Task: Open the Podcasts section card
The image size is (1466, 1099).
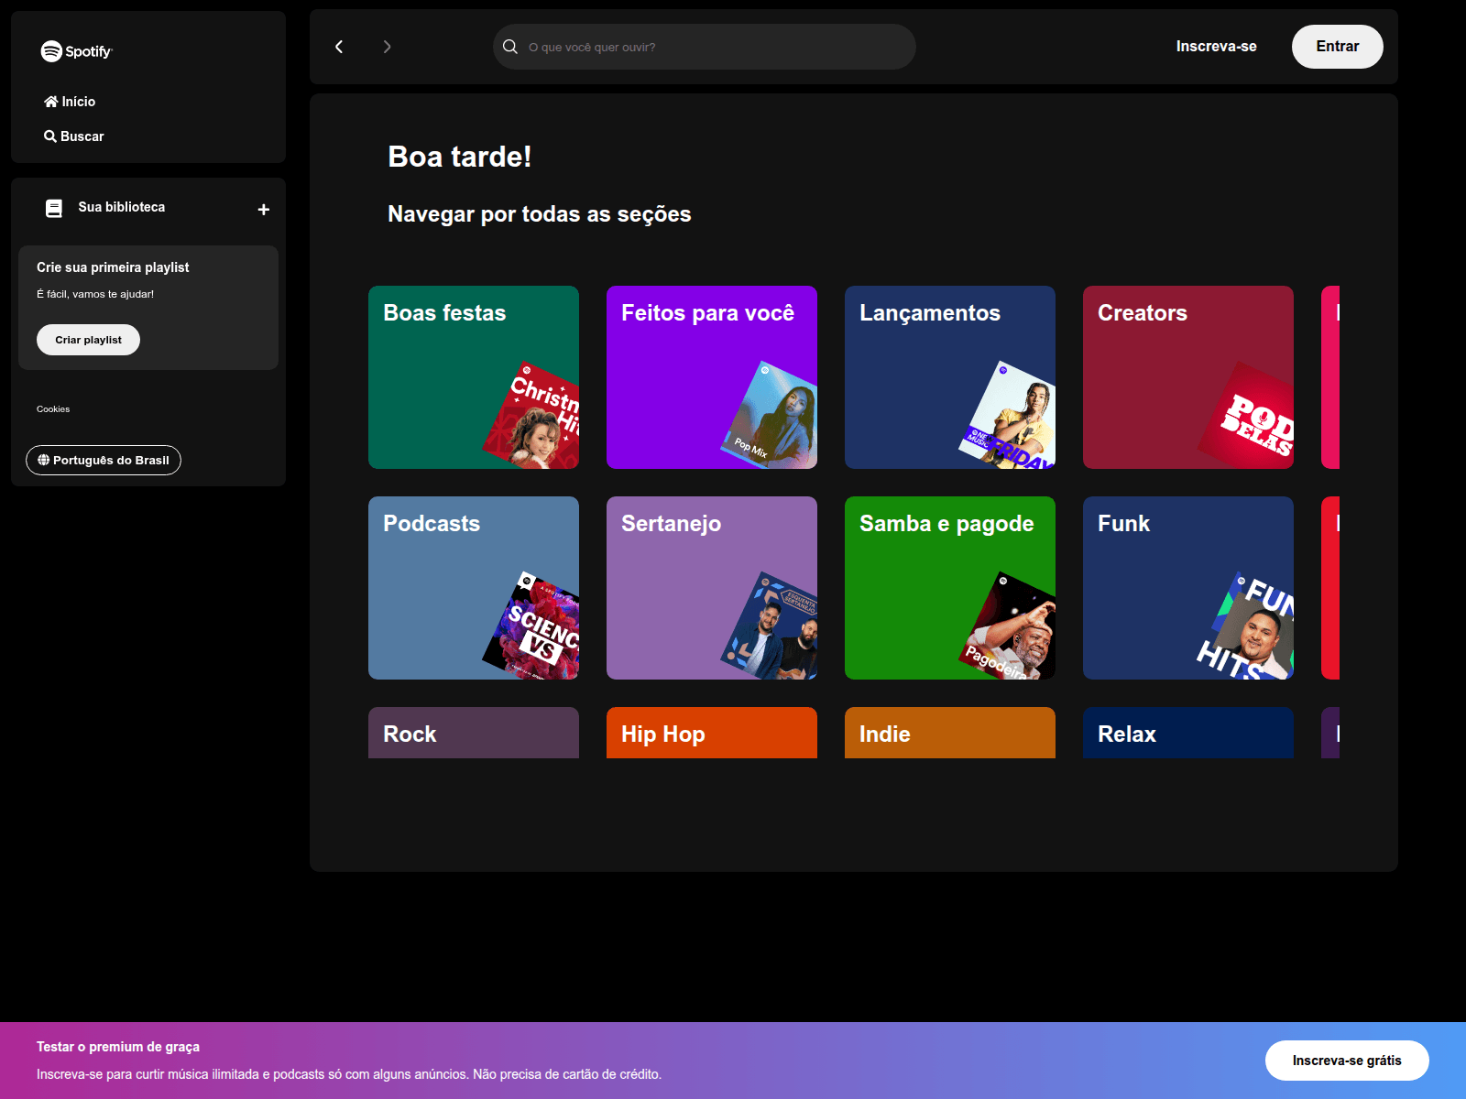Action: coord(473,588)
